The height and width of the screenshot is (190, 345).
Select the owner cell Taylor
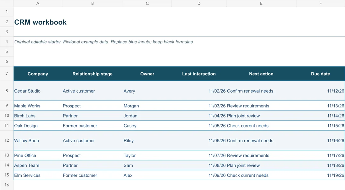point(147,155)
